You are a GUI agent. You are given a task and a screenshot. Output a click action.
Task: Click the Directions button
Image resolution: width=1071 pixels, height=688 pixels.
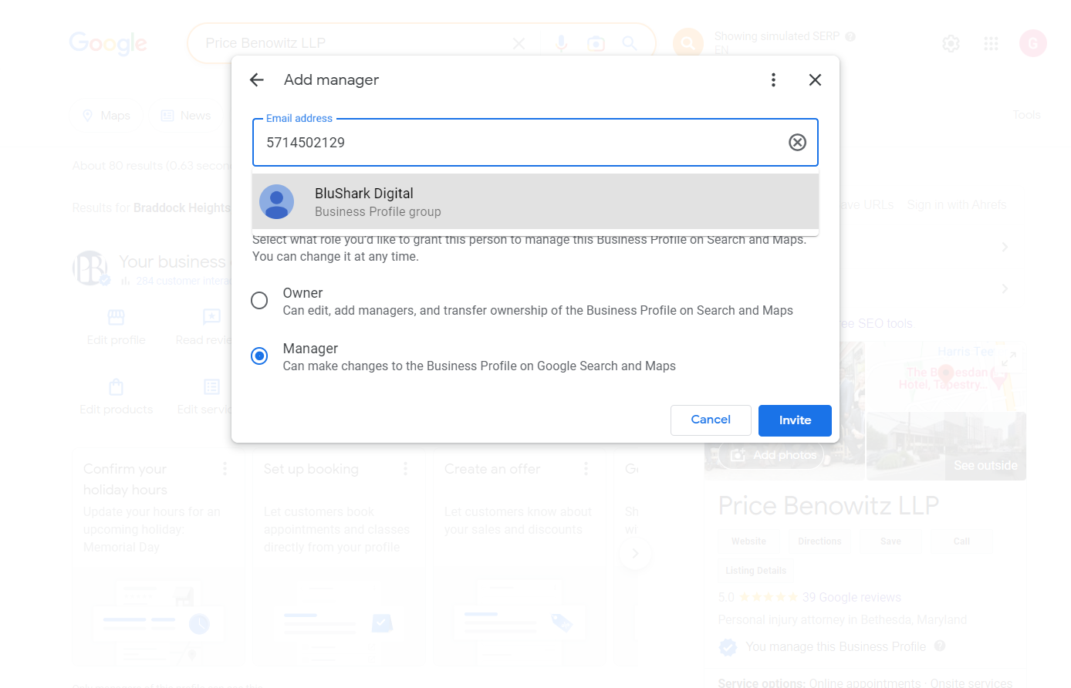tap(819, 541)
